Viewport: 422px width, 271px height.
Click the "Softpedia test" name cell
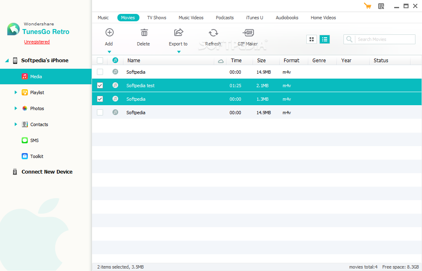tap(141, 86)
